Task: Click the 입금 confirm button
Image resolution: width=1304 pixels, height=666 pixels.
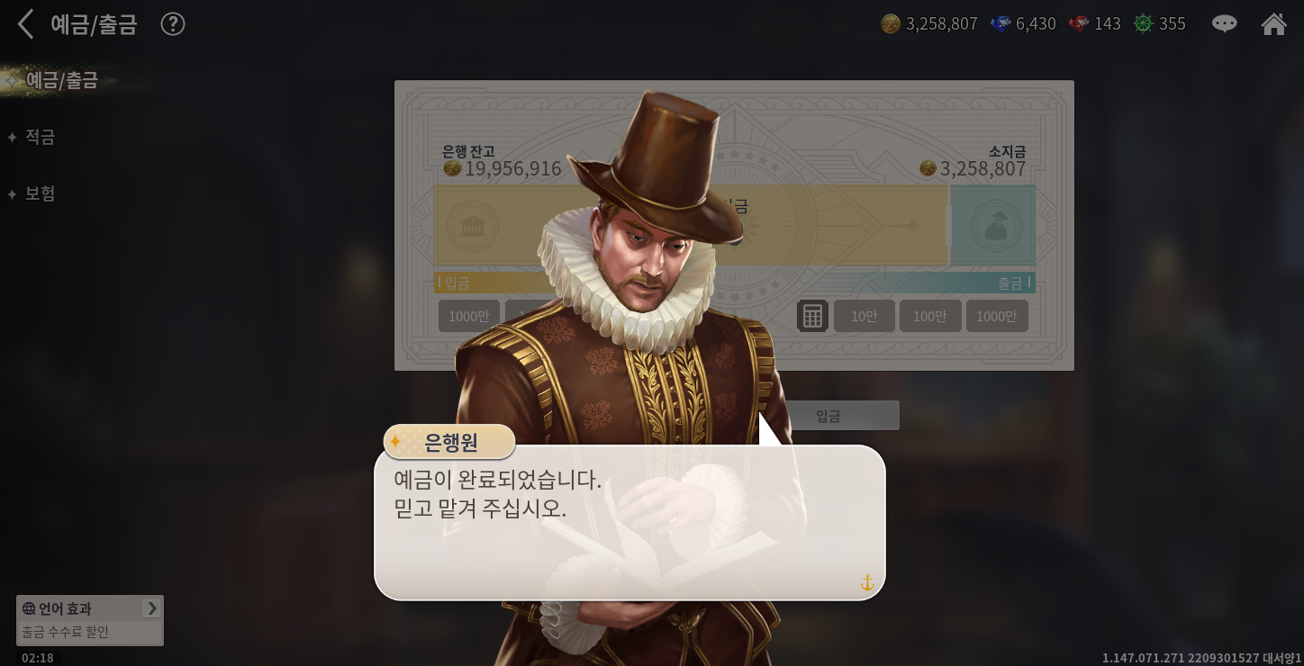Action: (829, 416)
